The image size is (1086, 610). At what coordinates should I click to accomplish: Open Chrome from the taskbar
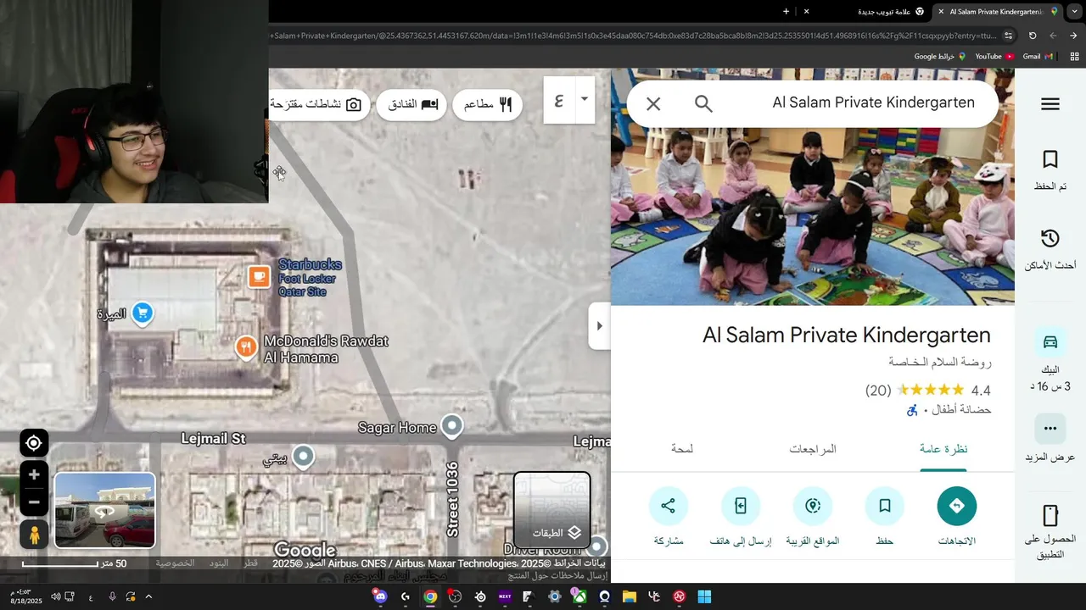coord(430,596)
